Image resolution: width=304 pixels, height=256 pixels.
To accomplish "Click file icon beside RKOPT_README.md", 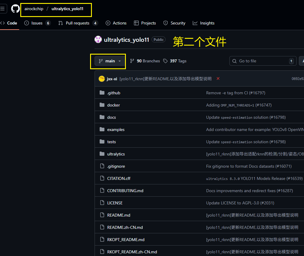I will pyautogui.click(x=102, y=239).
